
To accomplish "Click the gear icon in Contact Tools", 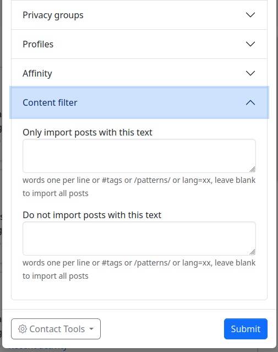I will (23, 329).
